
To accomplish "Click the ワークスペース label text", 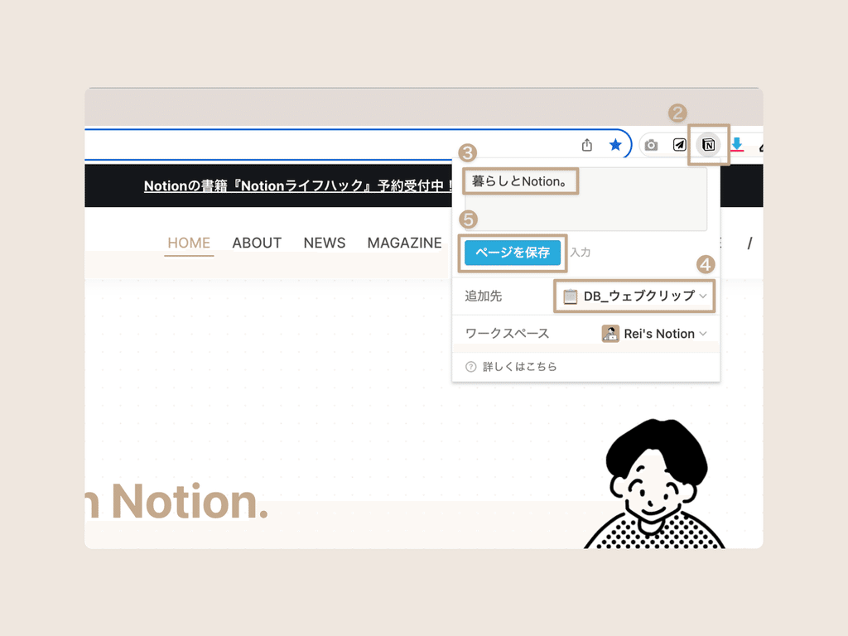I will [508, 334].
